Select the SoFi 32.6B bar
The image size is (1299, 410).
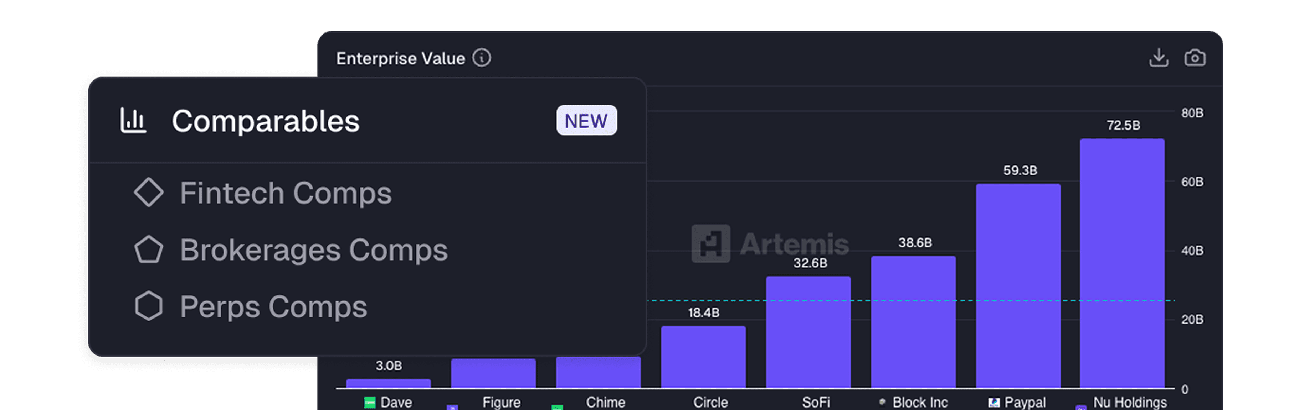click(x=808, y=332)
